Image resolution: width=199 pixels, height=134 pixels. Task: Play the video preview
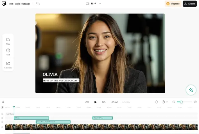[96, 102]
